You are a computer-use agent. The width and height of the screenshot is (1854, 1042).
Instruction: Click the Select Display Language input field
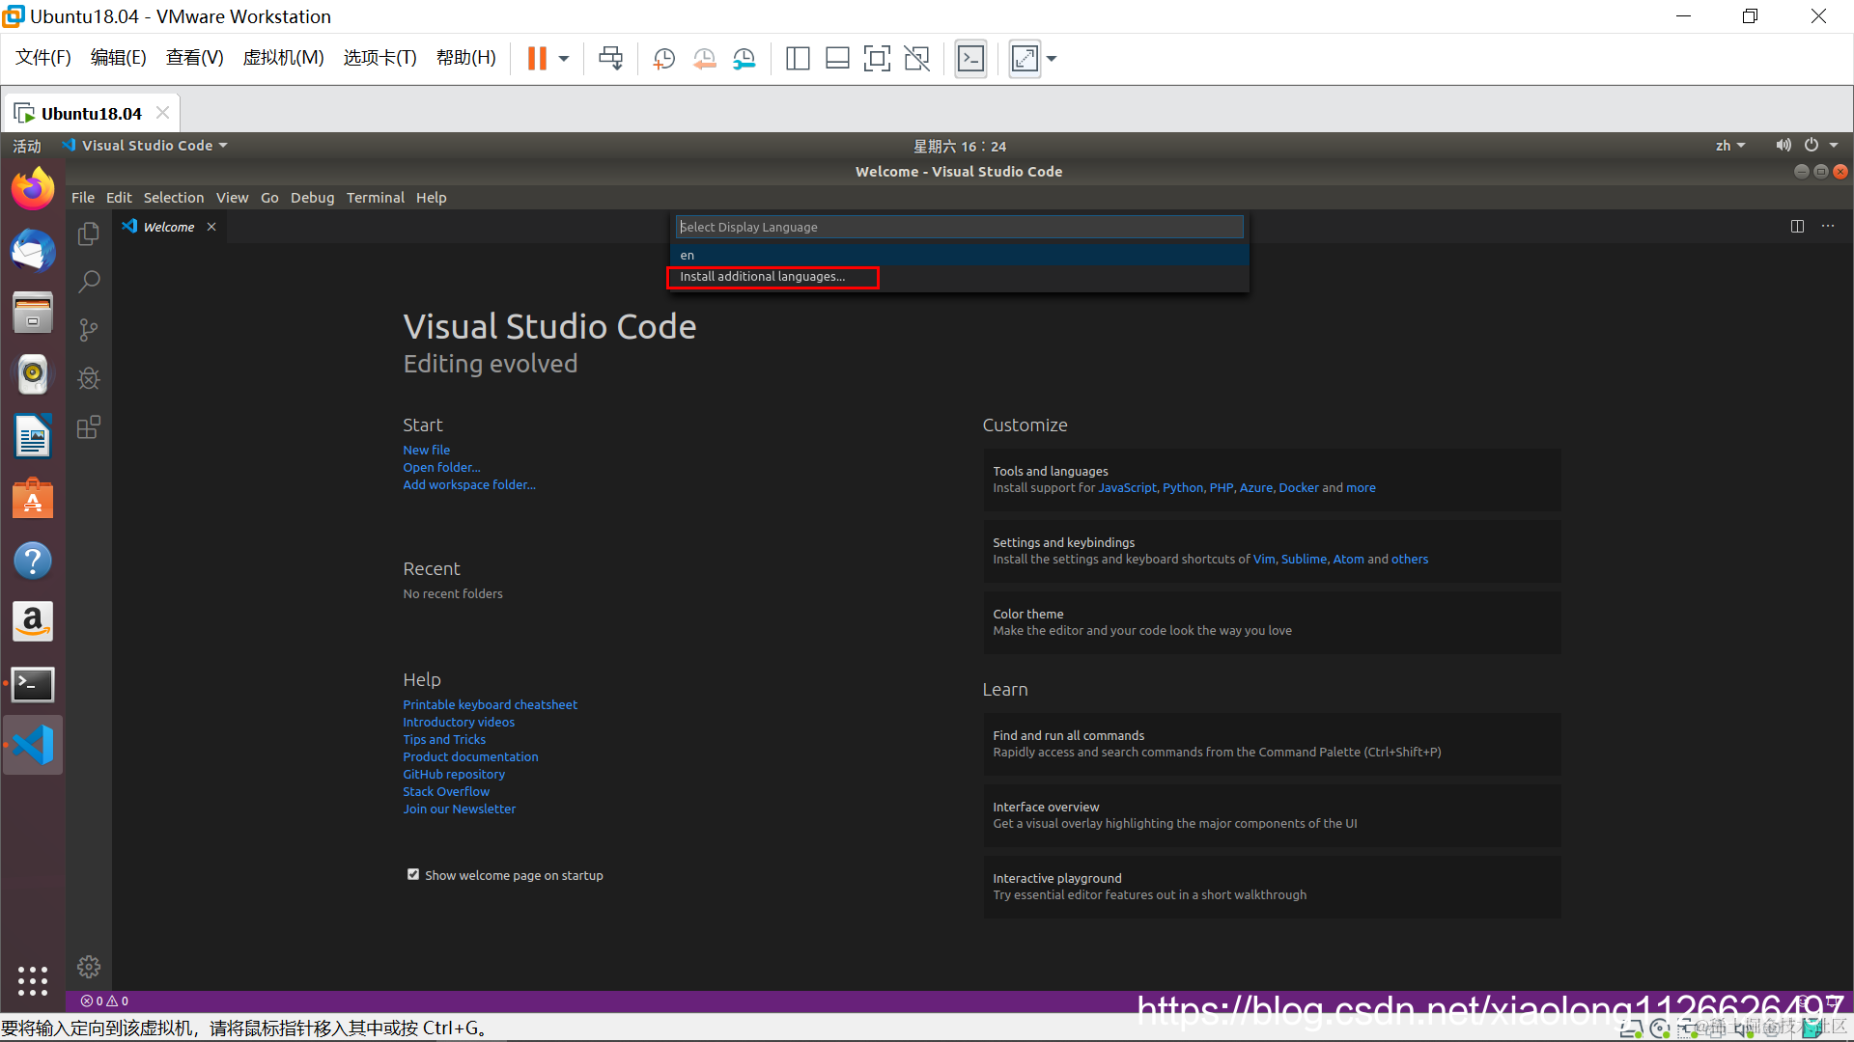[958, 227]
